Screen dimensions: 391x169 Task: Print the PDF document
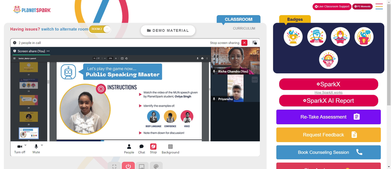click(202, 58)
